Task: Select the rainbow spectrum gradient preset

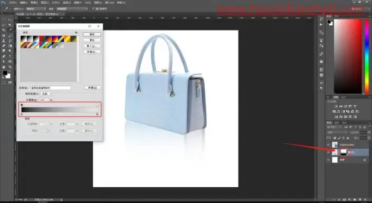Action: pos(42,45)
